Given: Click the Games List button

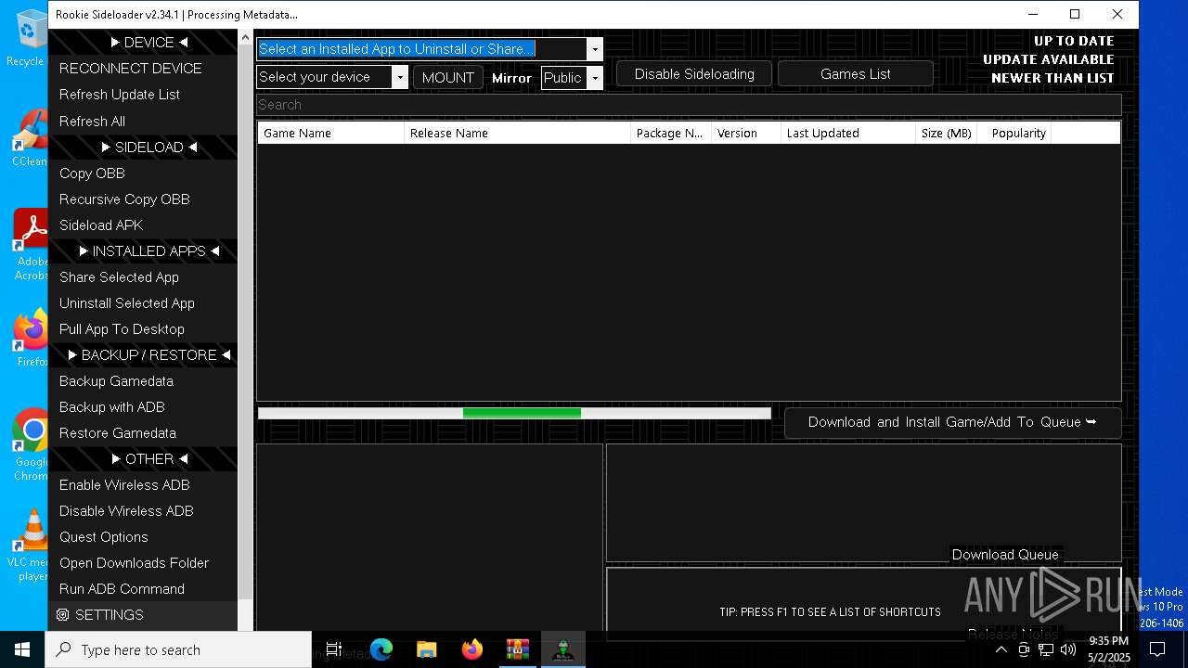Looking at the screenshot, I should click(x=856, y=74).
